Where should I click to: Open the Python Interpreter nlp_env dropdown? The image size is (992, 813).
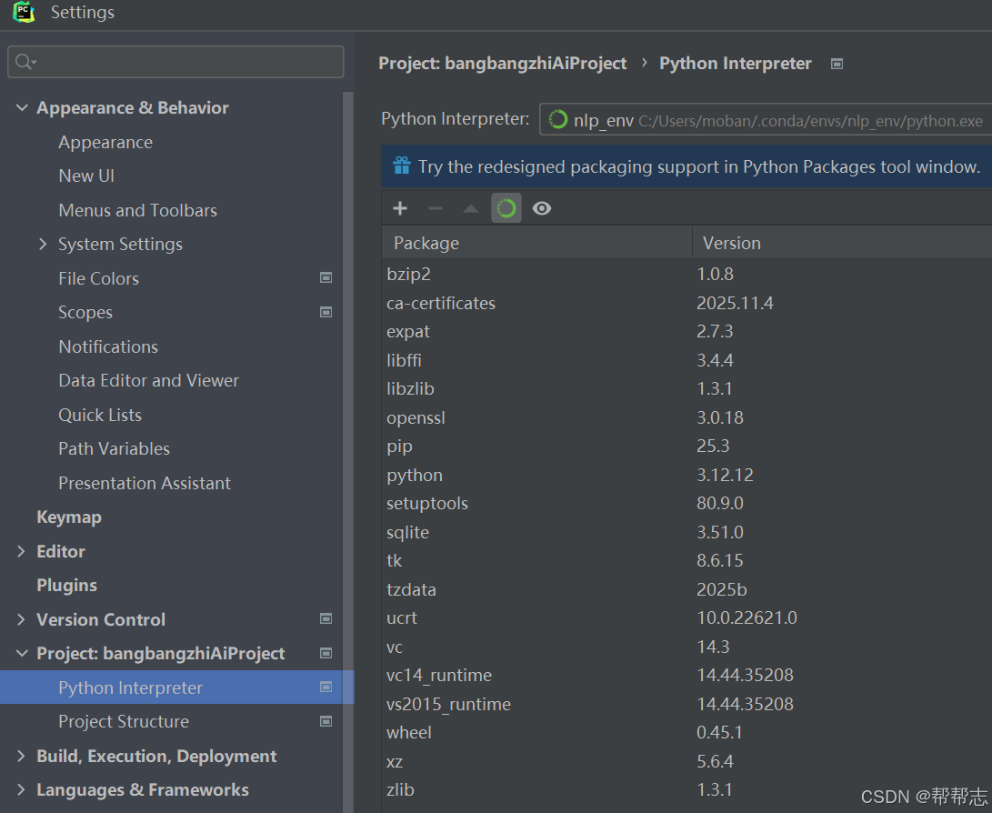click(766, 119)
